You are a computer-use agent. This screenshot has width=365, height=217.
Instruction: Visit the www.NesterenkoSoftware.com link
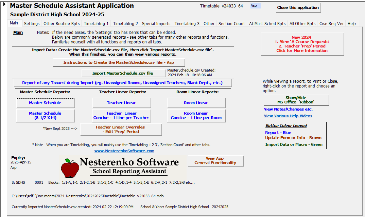click(124, 151)
